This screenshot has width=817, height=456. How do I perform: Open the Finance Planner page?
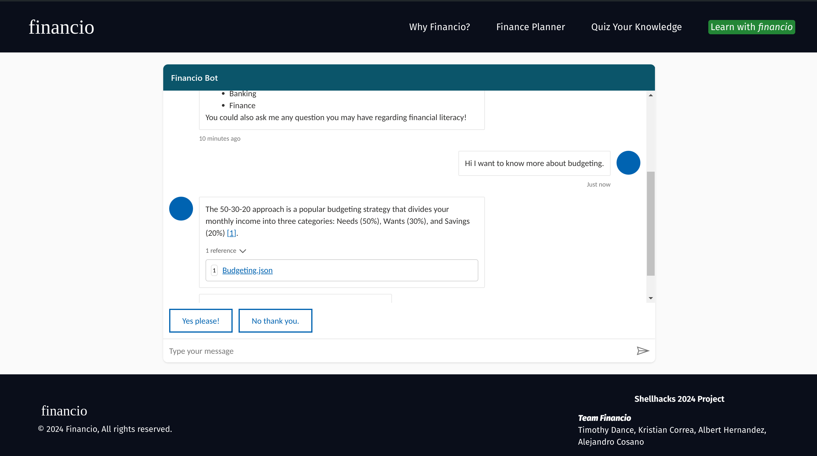point(530,27)
